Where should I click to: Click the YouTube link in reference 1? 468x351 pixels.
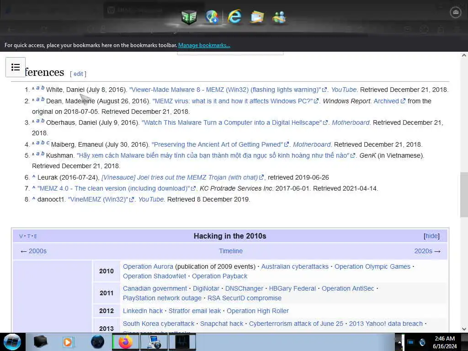coord(344,90)
